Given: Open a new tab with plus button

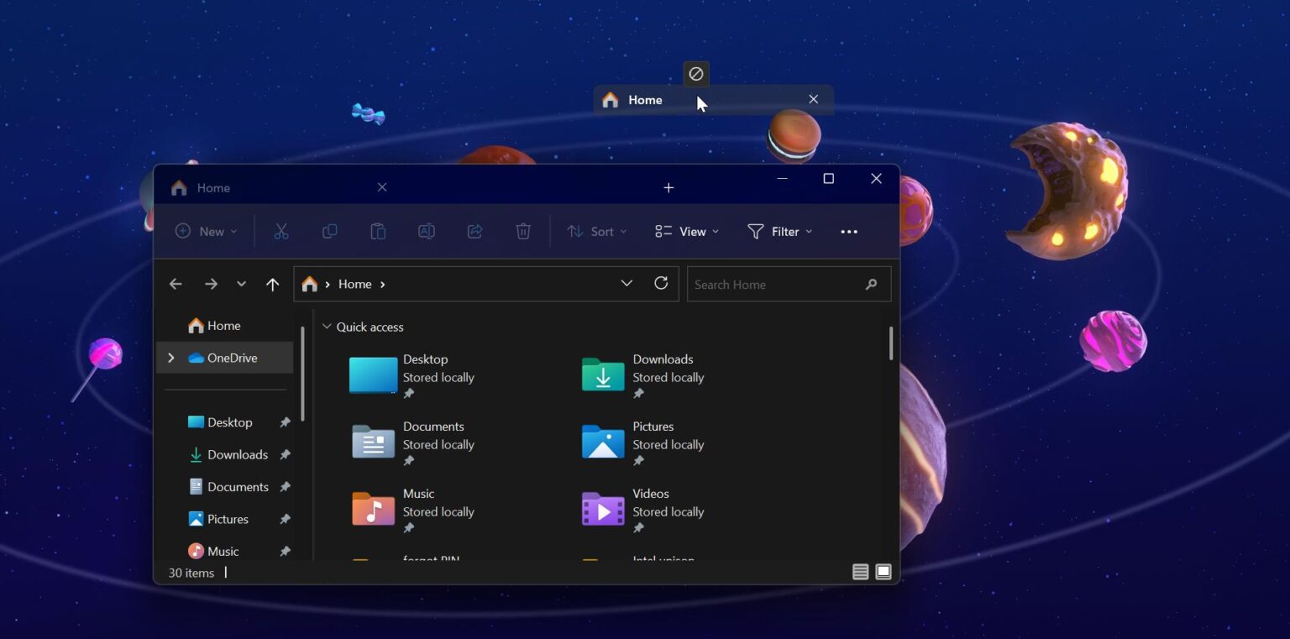Looking at the screenshot, I should tap(669, 187).
